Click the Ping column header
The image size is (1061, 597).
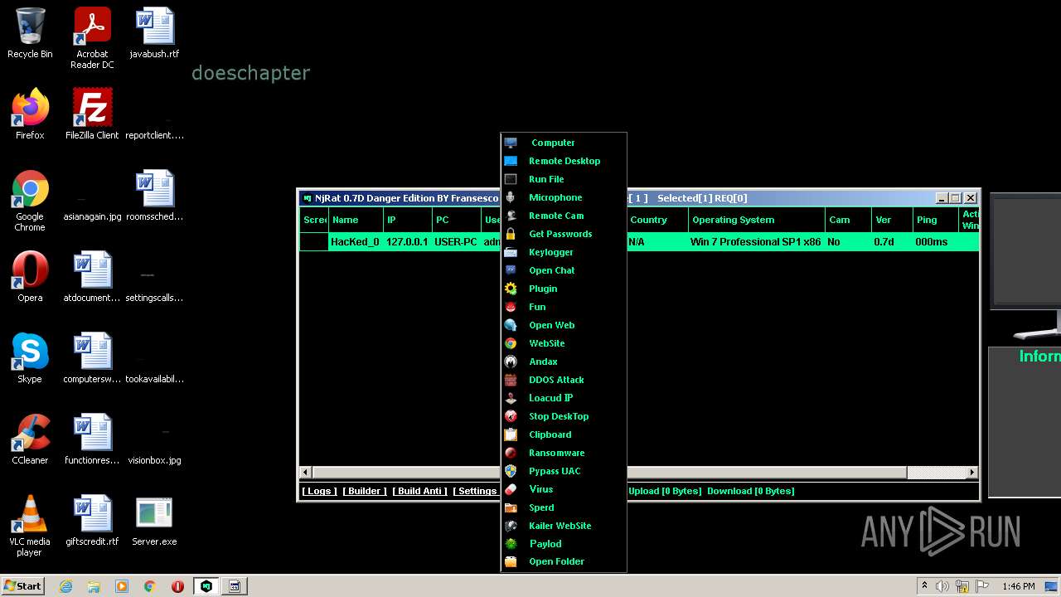tap(935, 220)
